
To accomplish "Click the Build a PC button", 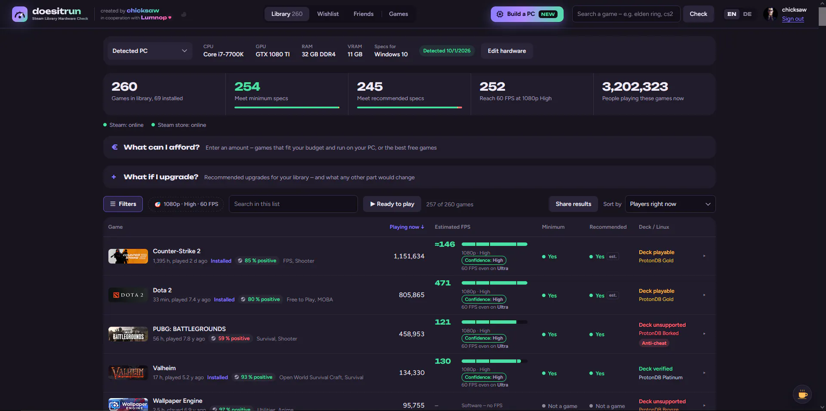I will [x=527, y=14].
